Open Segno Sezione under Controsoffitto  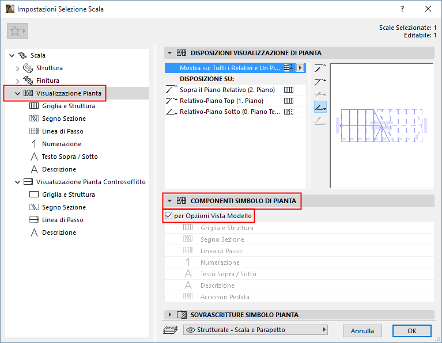tap(64, 207)
